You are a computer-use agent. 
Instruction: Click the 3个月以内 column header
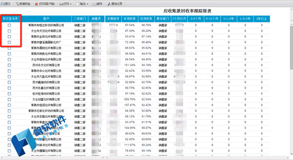click(179, 19)
